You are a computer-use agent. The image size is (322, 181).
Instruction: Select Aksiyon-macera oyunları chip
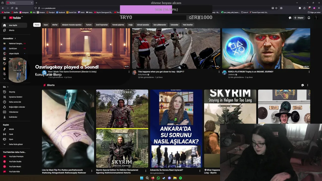pyautogui.click(x=72, y=25)
